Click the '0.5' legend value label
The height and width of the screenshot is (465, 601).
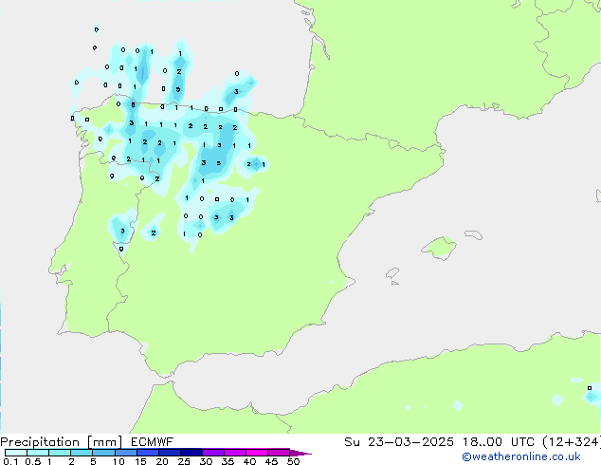(x=33, y=461)
